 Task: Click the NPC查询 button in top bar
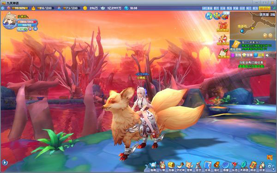[207, 8]
